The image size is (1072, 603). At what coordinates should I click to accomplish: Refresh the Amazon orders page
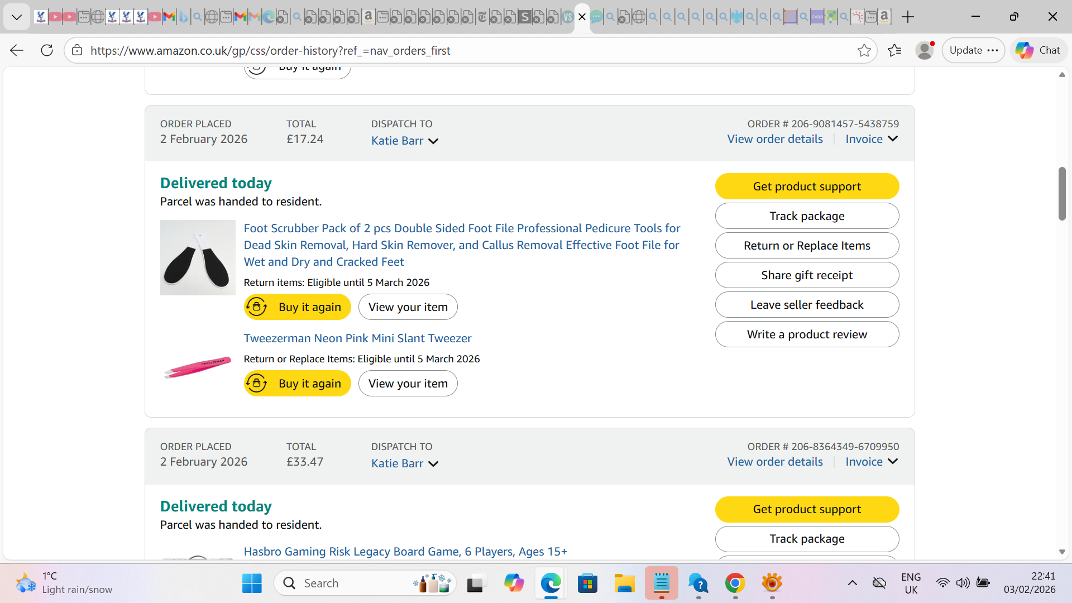click(47, 50)
